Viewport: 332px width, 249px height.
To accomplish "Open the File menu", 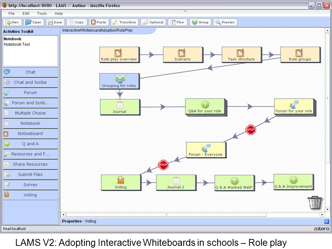I will (x=11, y=13).
